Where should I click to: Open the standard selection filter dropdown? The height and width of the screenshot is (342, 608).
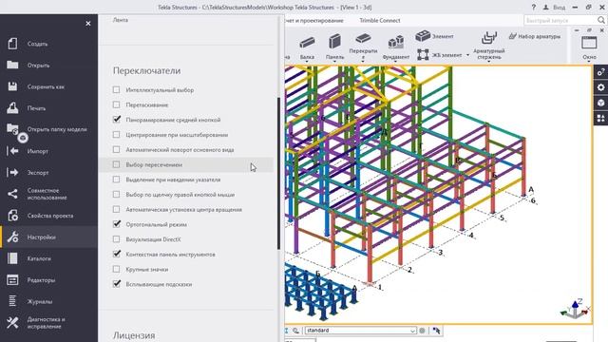pyautogui.click(x=361, y=331)
